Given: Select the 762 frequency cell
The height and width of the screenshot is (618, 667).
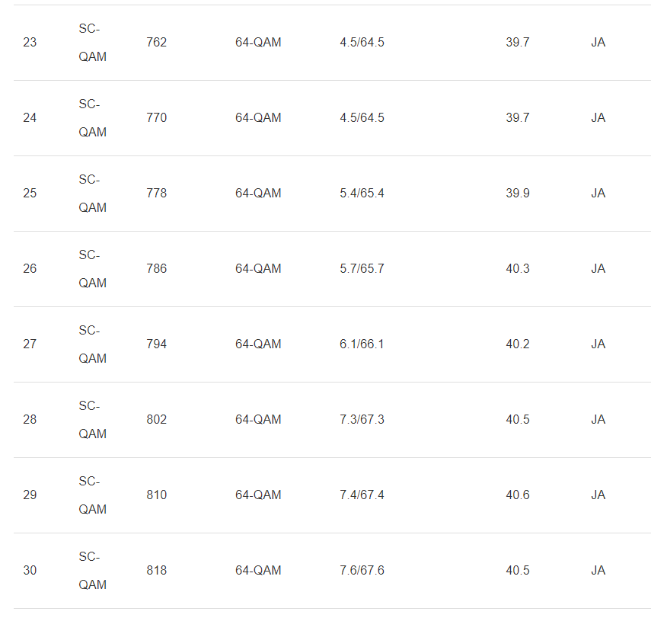Looking at the screenshot, I should coord(156,43).
